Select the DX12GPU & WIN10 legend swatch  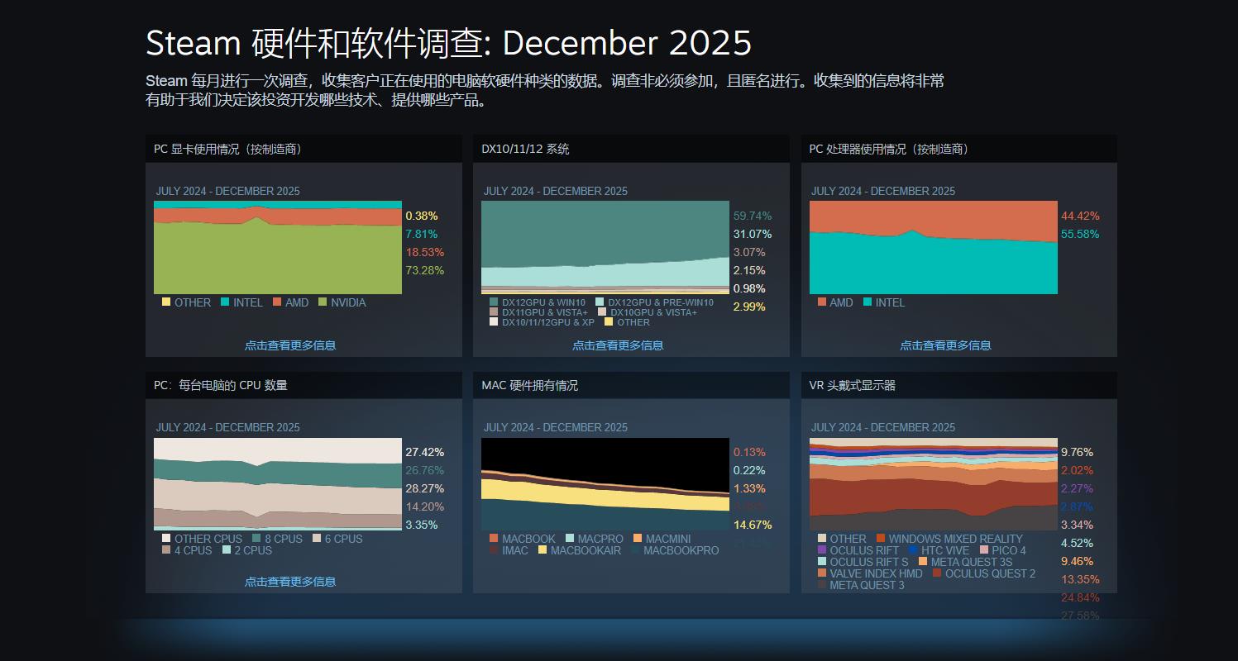[x=495, y=302]
